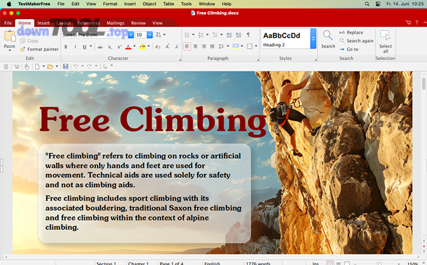
Task: Open the bullet list dropdown arrow
Action: coord(194,35)
